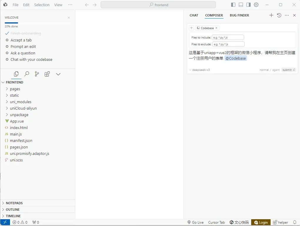Image resolution: width=300 pixels, height=226 pixels.
Task: Close the composer side panel
Action: 294,15
